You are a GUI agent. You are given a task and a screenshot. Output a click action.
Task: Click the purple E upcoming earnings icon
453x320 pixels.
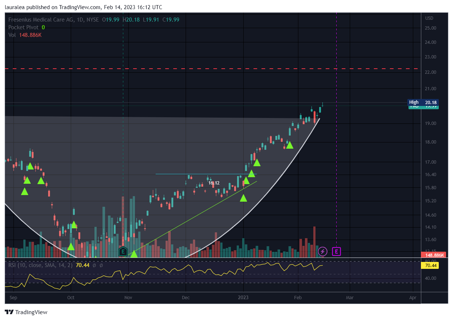(x=337, y=251)
